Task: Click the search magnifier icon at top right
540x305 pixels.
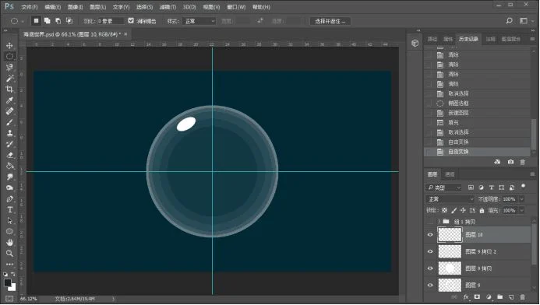Action: pyautogui.click(x=510, y=21)
